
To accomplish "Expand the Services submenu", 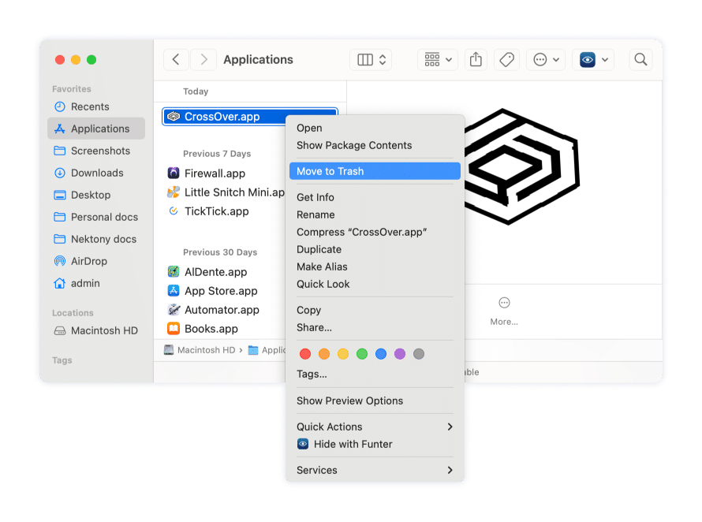I will pyautogui.click(x=375, y=470).
